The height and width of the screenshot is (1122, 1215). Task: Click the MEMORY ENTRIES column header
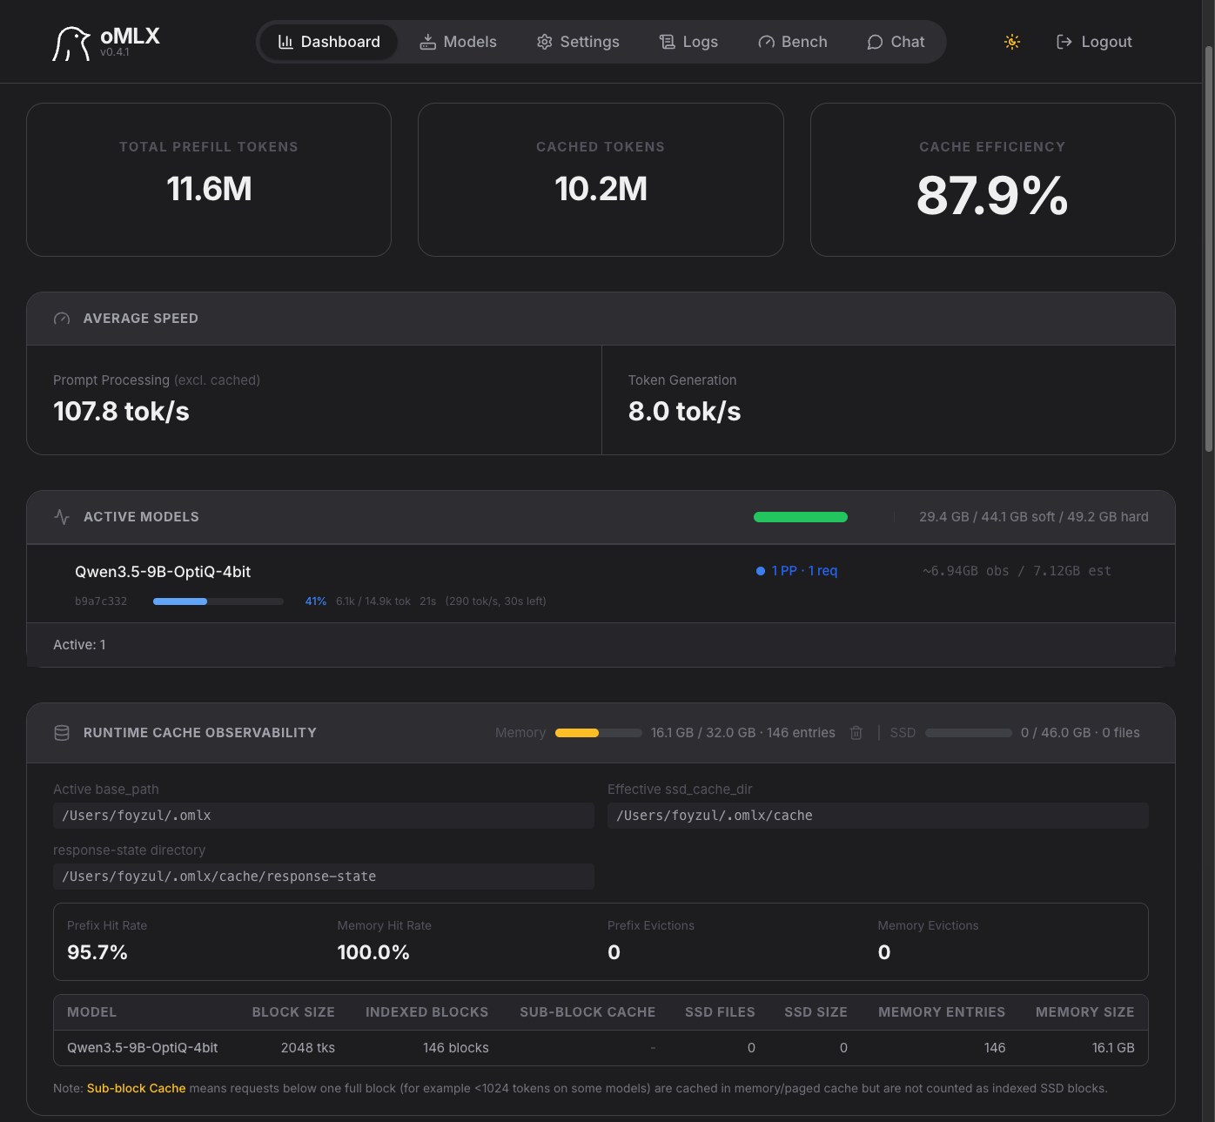pos(942,1012)
